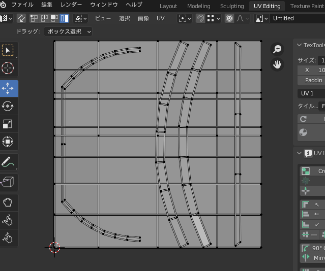Switch to the Sculpting workspace tab
The image size is (325, 271).
(232, 6)
